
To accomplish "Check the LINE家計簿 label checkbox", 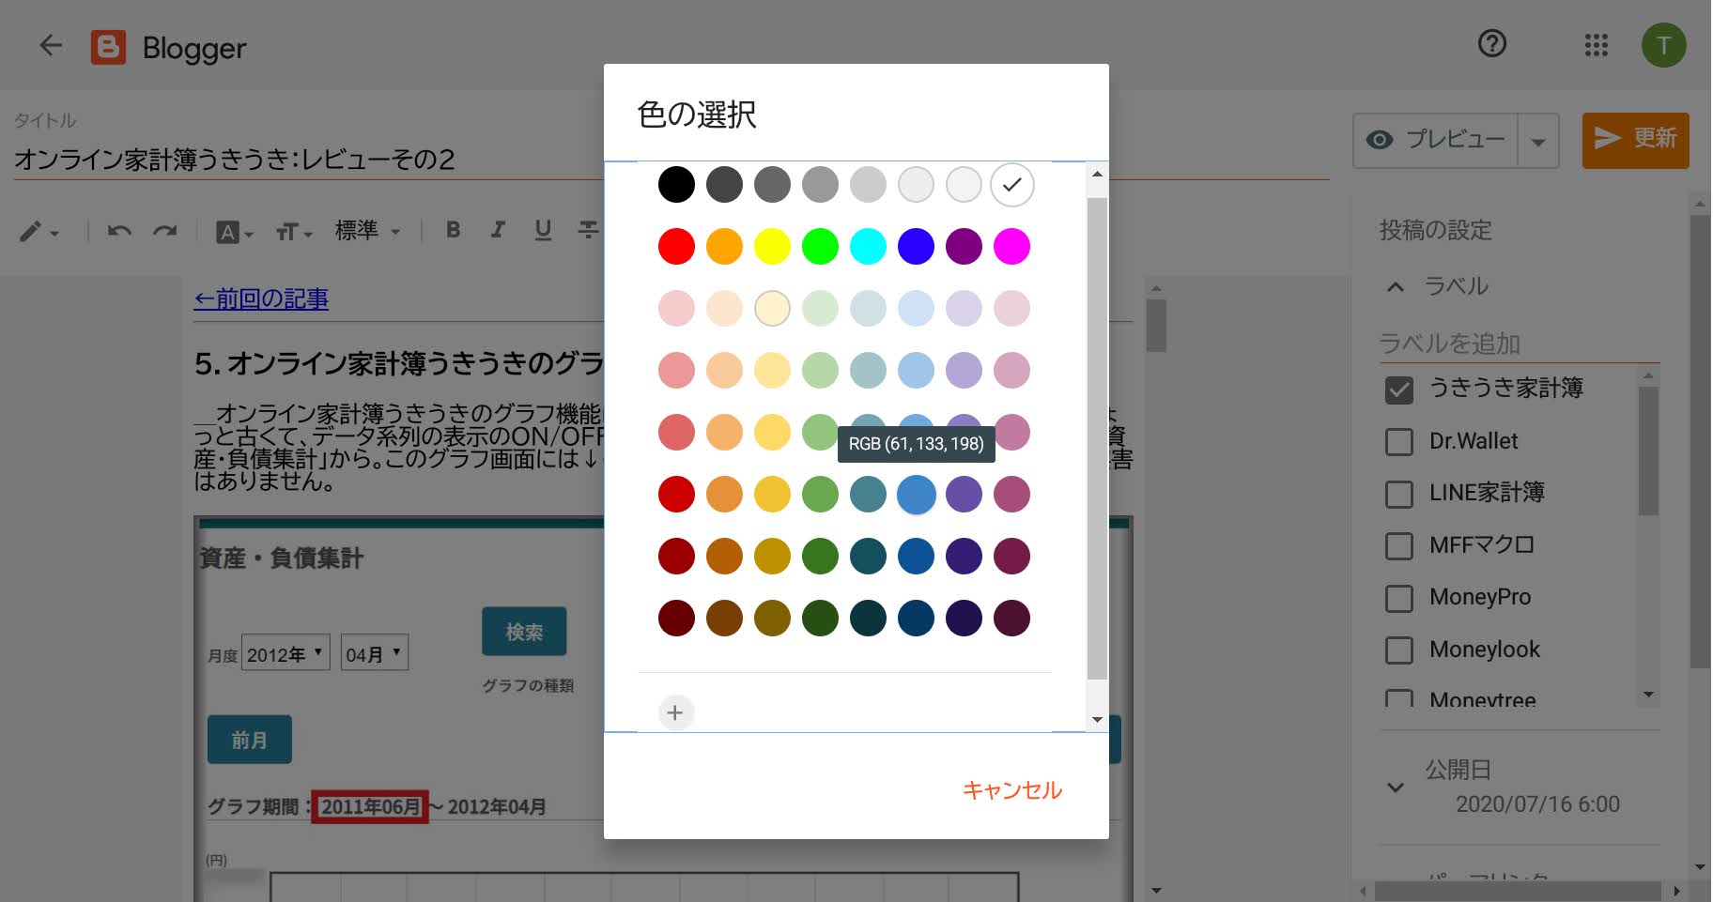I will coord(1398,494).
